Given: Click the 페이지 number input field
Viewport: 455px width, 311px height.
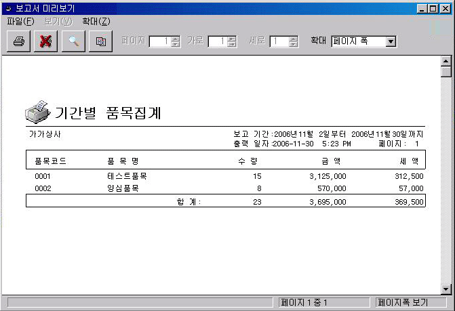Looking at the screenshot, I should click(160, 41).
